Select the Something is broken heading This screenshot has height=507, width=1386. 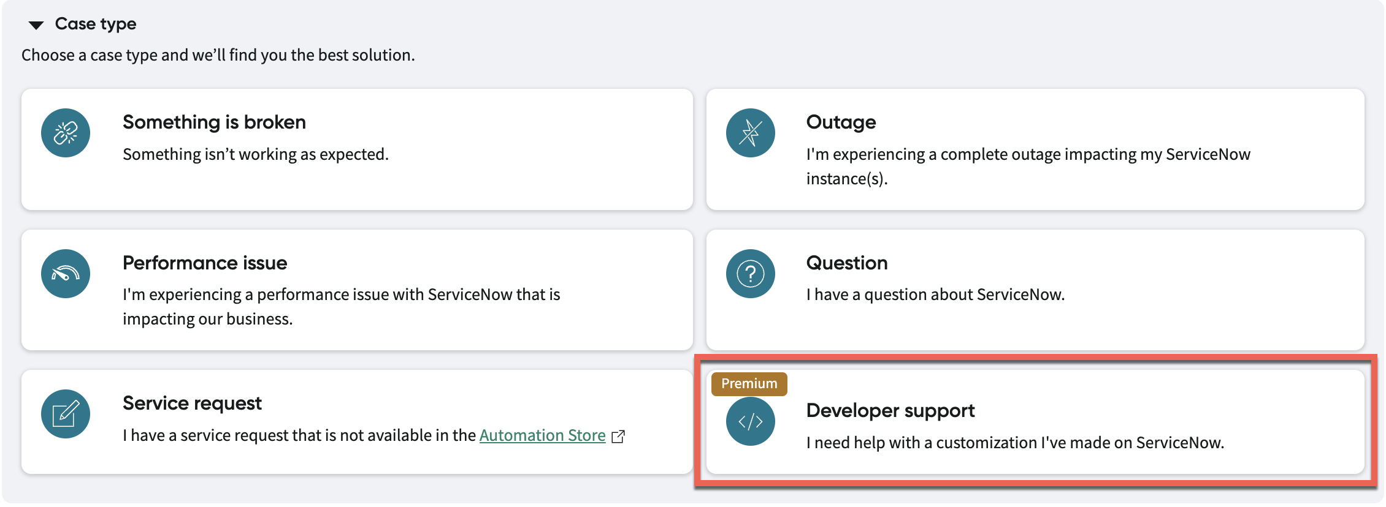[x=214, y=122]
